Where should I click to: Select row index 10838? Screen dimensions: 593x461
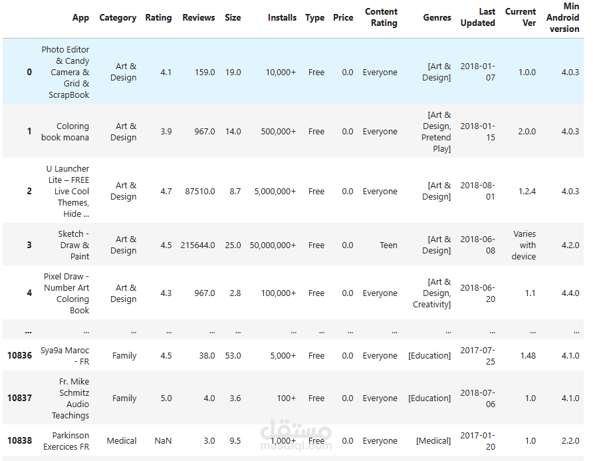point(20,440)
